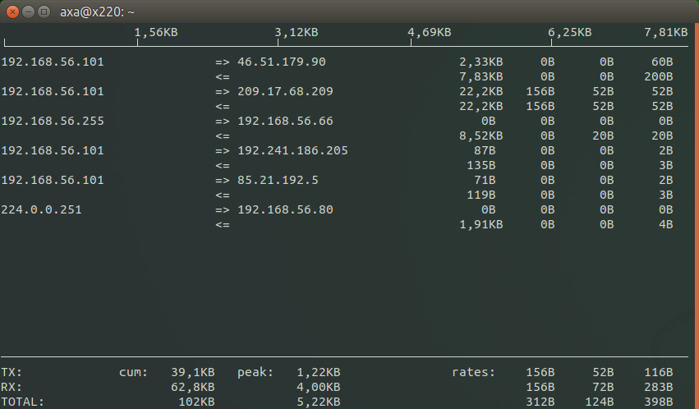Screen dimensions: 699x409
Task: Click the => arrow beside 192.168.56.80
Action: pyautogui.click(x=223, y=210)
